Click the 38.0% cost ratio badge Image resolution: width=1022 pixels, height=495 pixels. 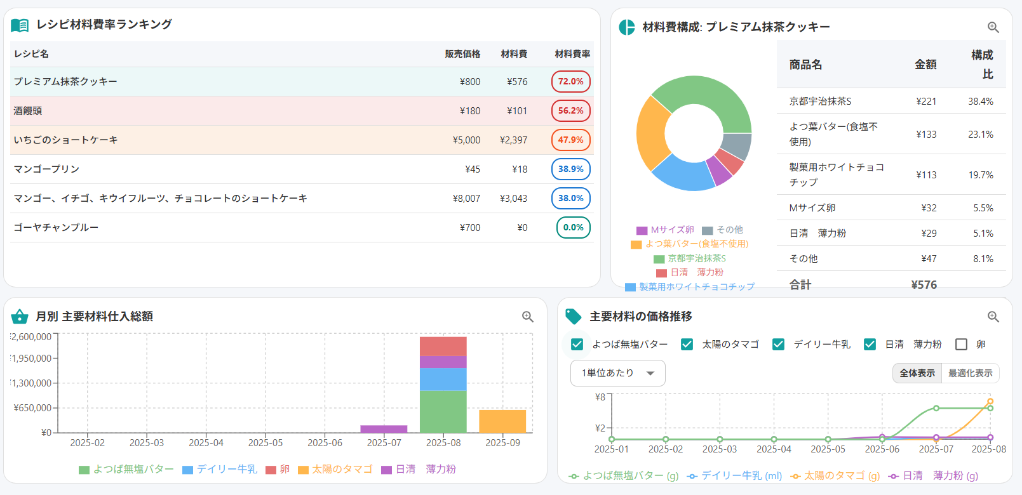click(x=571, y=198)
